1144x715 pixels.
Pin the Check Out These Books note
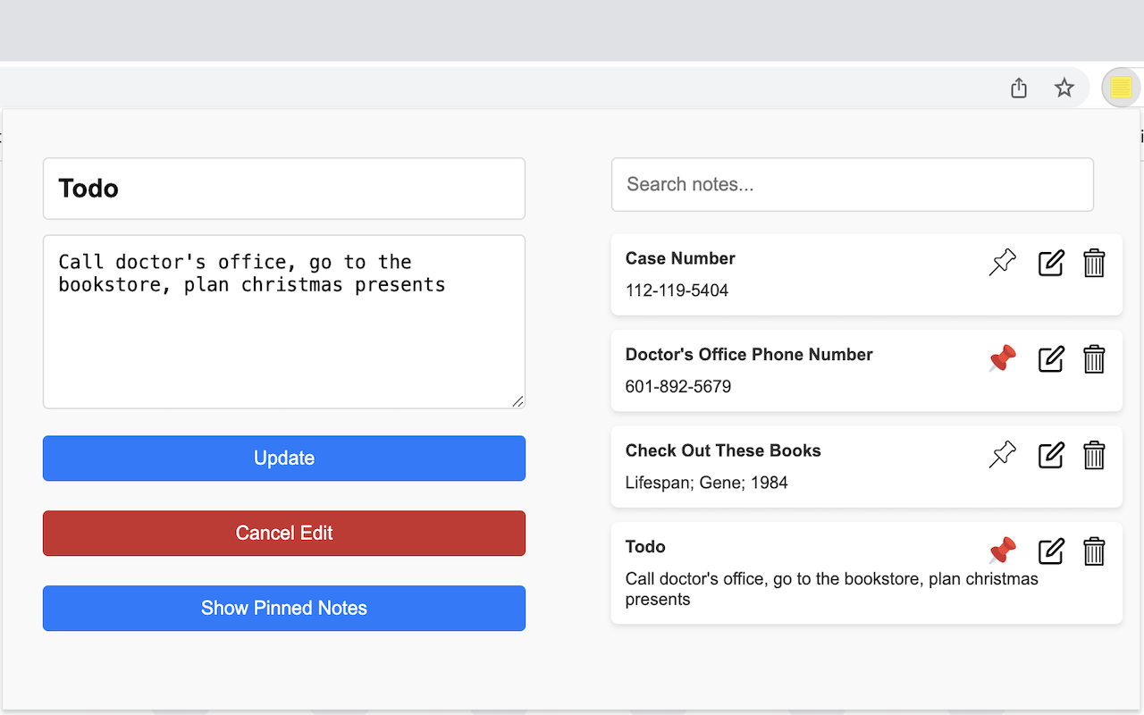[x=1003, y=455]
